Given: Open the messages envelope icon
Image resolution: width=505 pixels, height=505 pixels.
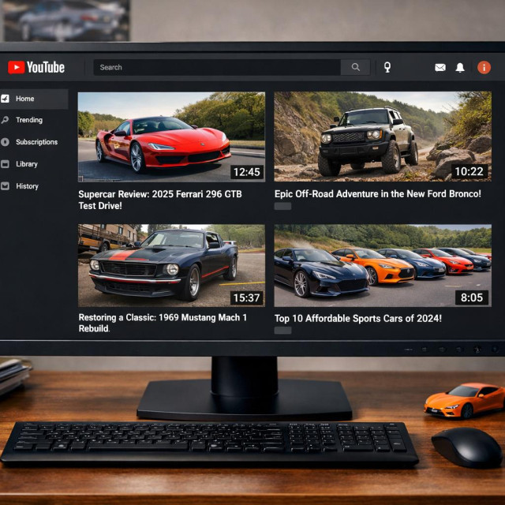Looking at the screenshot, I should pos(440,67).
